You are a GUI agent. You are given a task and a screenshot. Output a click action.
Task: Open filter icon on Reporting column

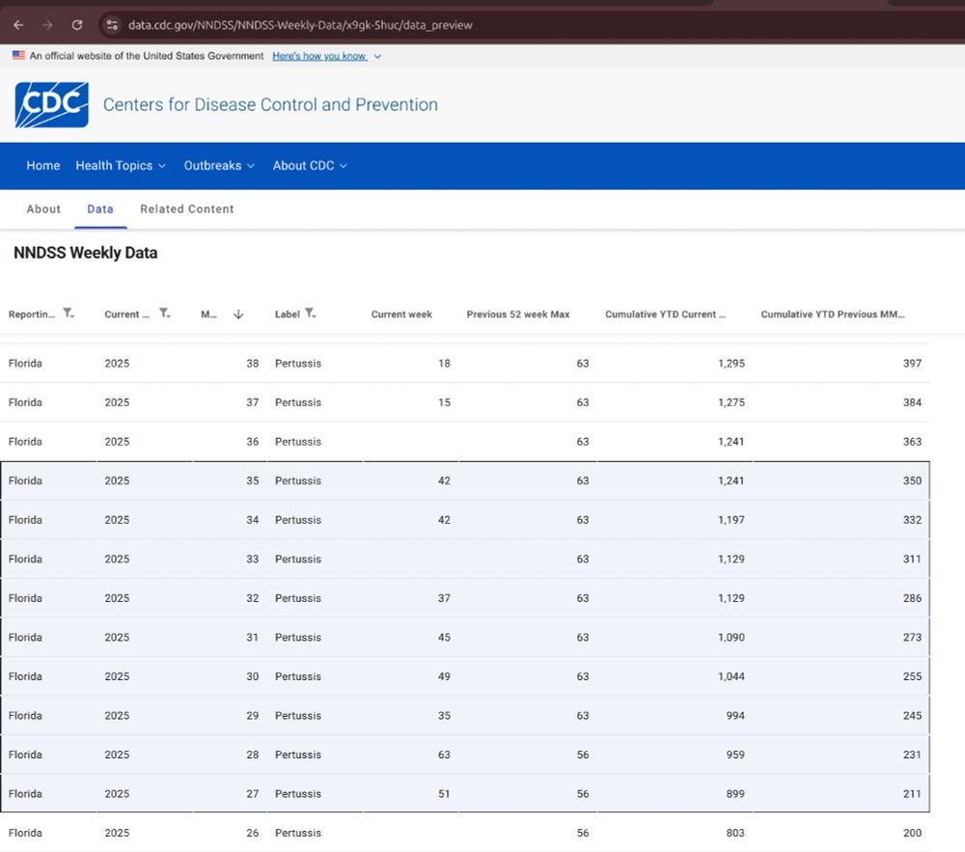(69, 314)
